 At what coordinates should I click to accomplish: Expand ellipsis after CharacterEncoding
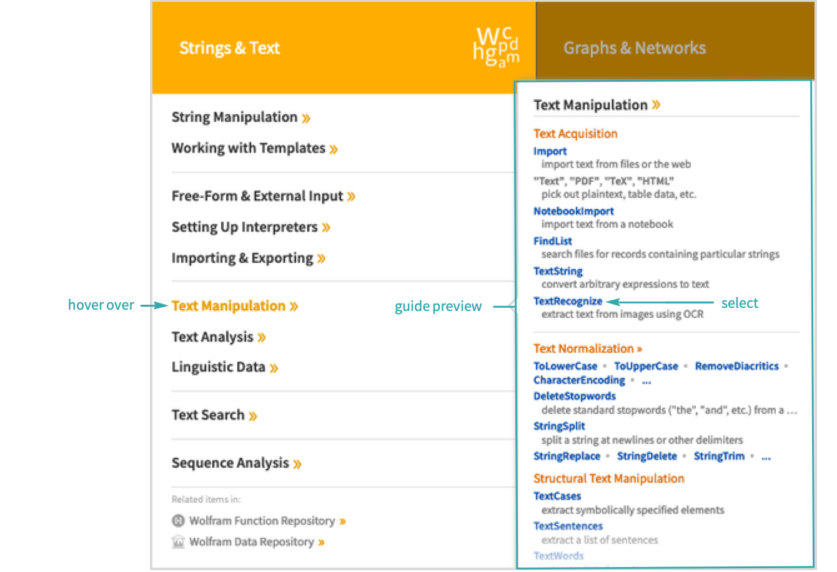[646, 380]
